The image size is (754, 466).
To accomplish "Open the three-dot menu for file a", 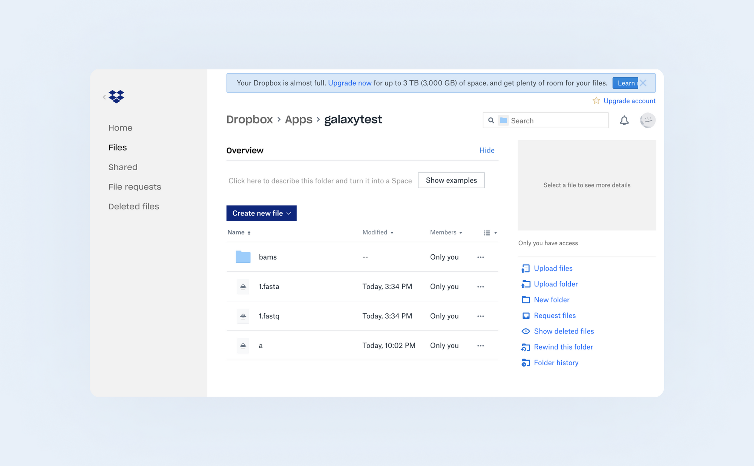I will point(480,345).
